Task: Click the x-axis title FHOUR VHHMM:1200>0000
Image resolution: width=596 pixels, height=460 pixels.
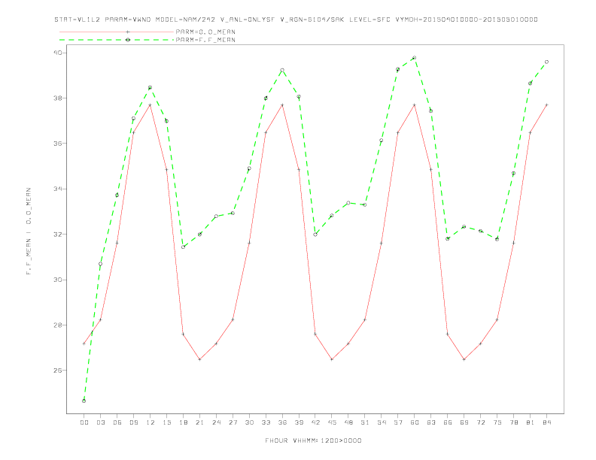Action: [313, 440]
